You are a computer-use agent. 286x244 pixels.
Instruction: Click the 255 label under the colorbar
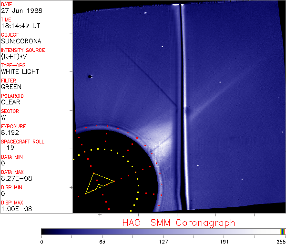281,241
